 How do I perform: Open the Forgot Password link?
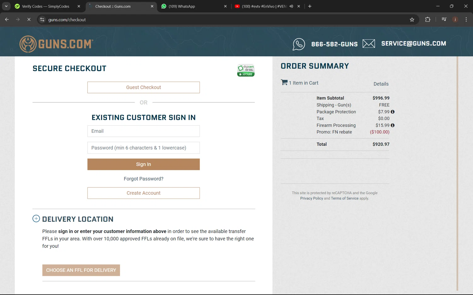coord(143,179)
